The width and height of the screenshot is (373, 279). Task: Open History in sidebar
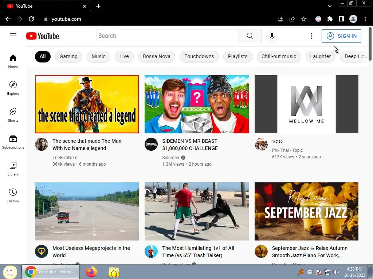pos(13,196)
